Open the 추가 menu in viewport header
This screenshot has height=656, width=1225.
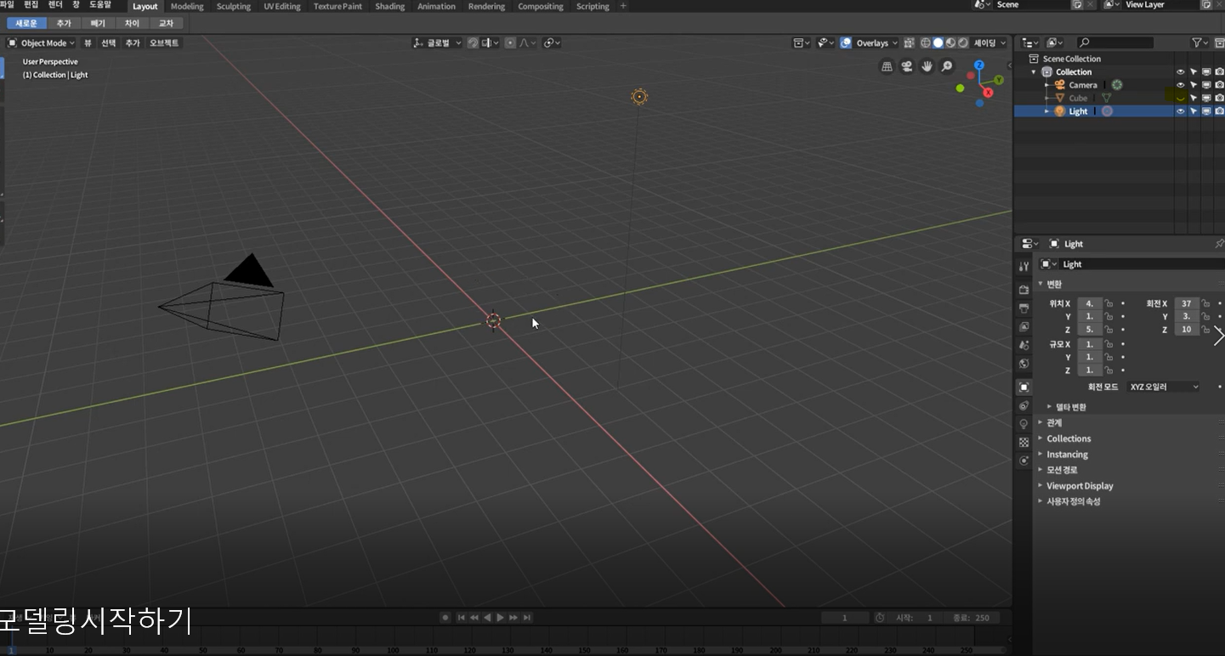(133, 42)
